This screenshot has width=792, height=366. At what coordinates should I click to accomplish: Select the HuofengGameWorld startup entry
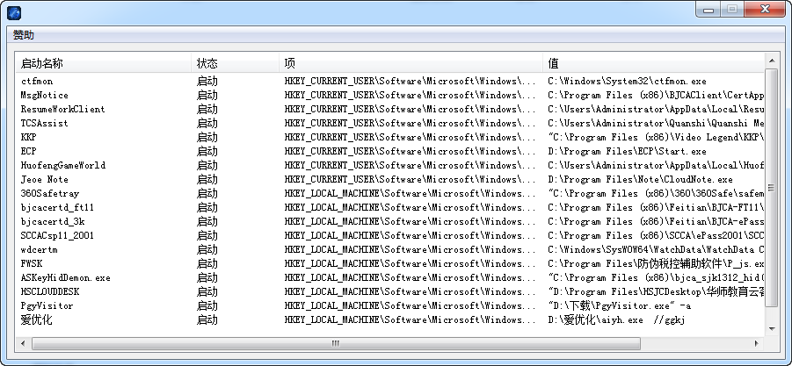(63, 165)
